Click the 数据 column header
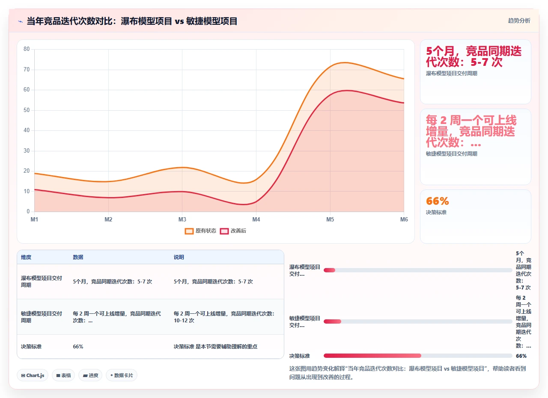This screenshot has width=548, height=398. [x=78, y=257]
